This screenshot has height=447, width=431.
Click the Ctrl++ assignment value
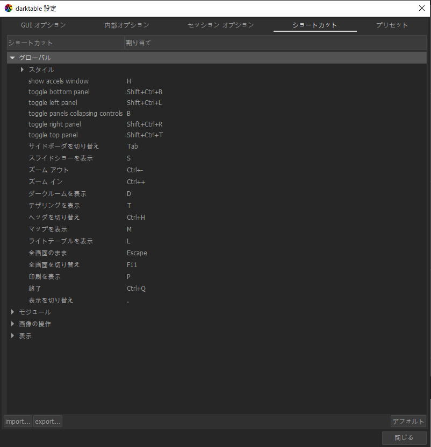point(136,182)
